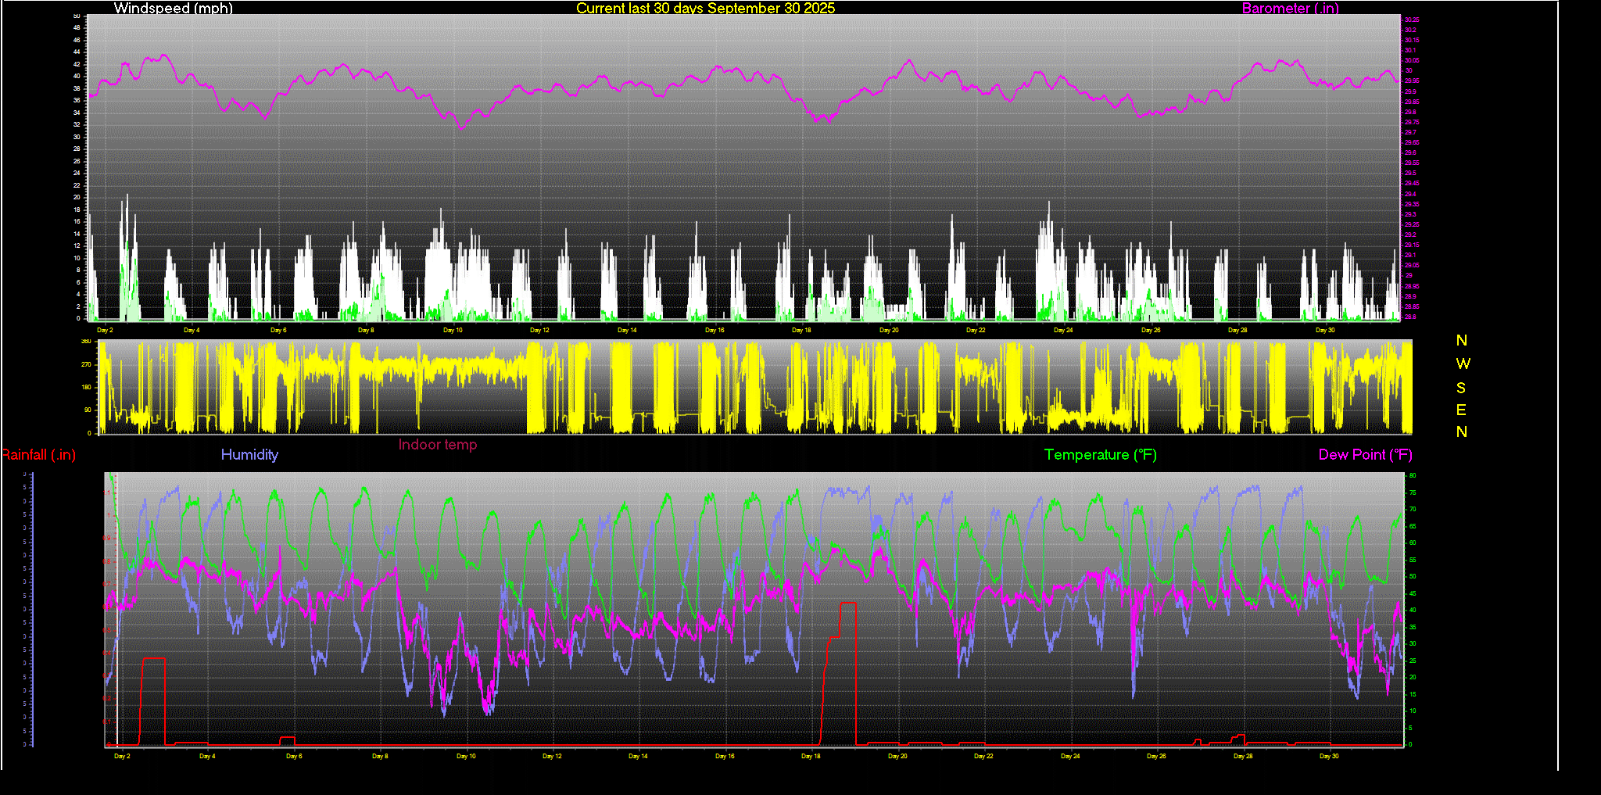Click the tallest red rainfall plateau after Day 18
This screenshot has width=1601, height=795.
[x=848, y=603]
